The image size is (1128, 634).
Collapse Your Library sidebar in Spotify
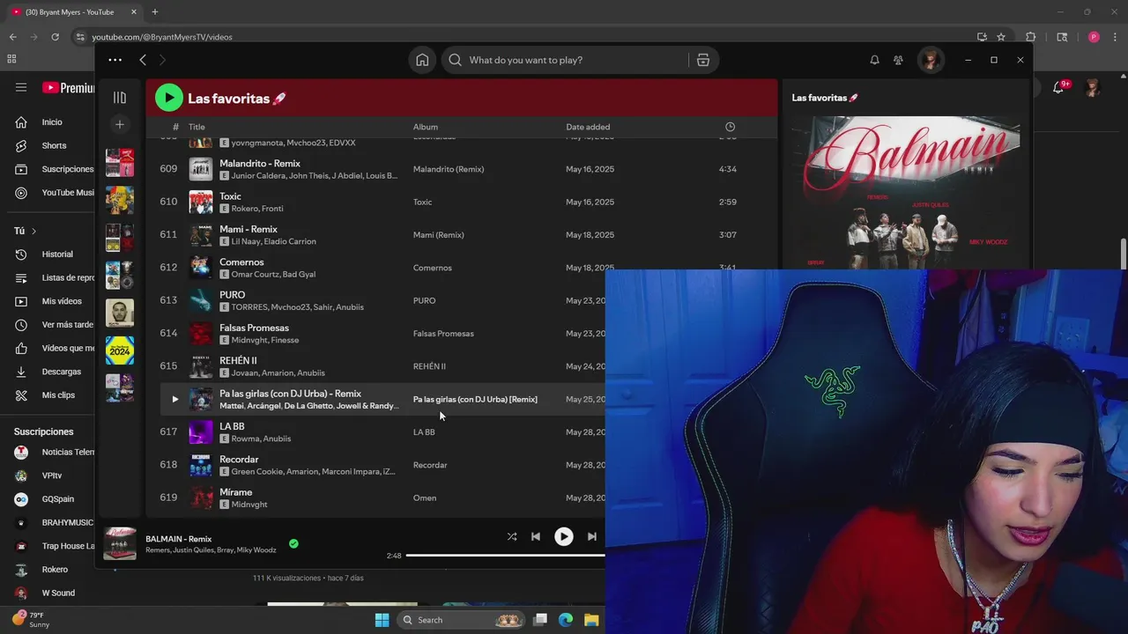[x=120, y=98]
